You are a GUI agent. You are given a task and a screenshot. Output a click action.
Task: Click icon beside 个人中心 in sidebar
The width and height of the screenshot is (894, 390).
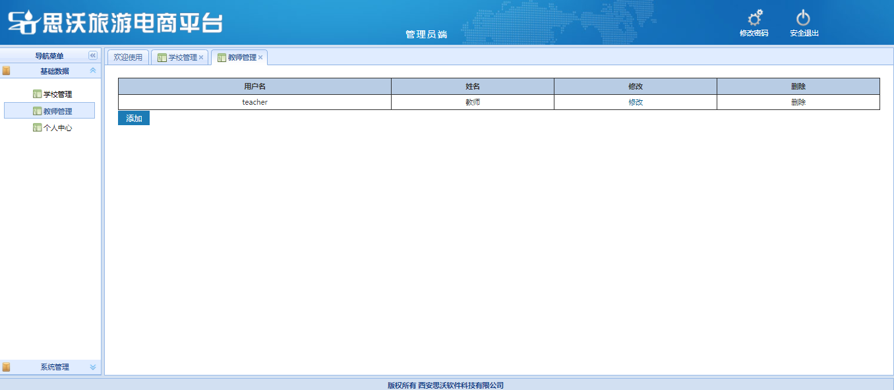click(37, 128)
